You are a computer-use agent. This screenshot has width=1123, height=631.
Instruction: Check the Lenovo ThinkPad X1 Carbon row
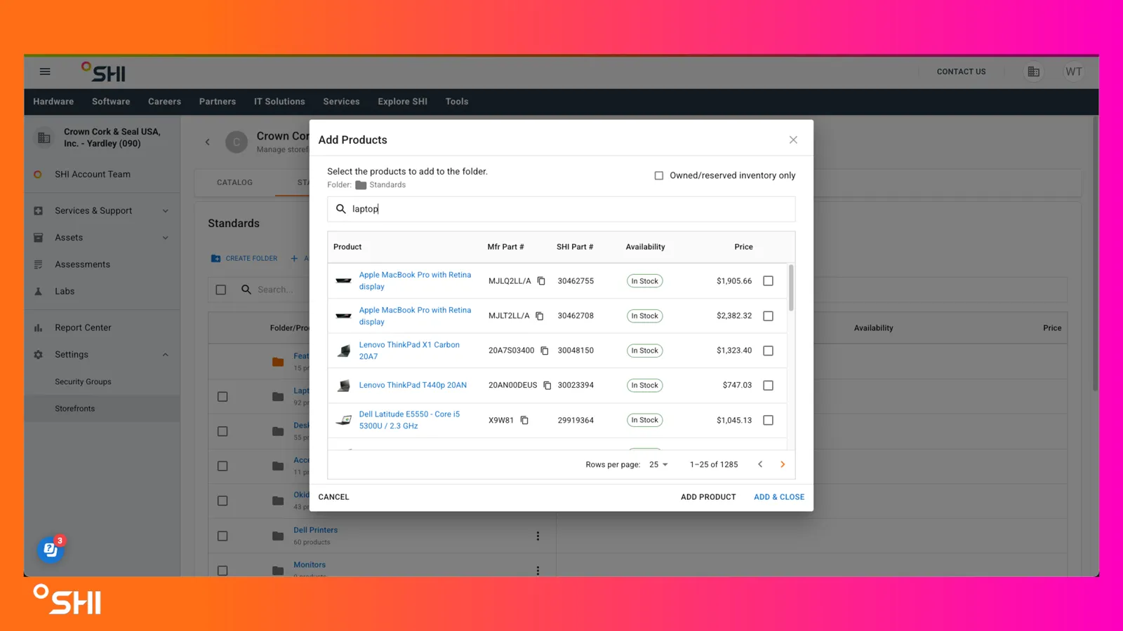(x=769, y=351)
